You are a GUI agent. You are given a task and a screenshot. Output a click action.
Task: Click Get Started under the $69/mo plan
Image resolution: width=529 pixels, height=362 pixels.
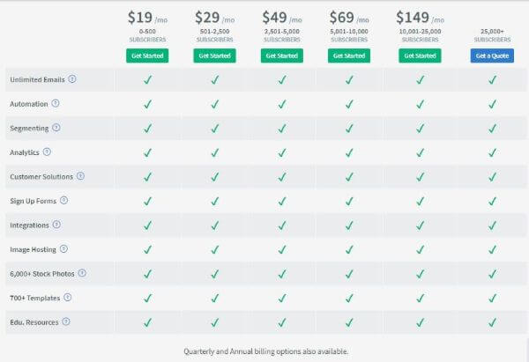pos(349,55)
